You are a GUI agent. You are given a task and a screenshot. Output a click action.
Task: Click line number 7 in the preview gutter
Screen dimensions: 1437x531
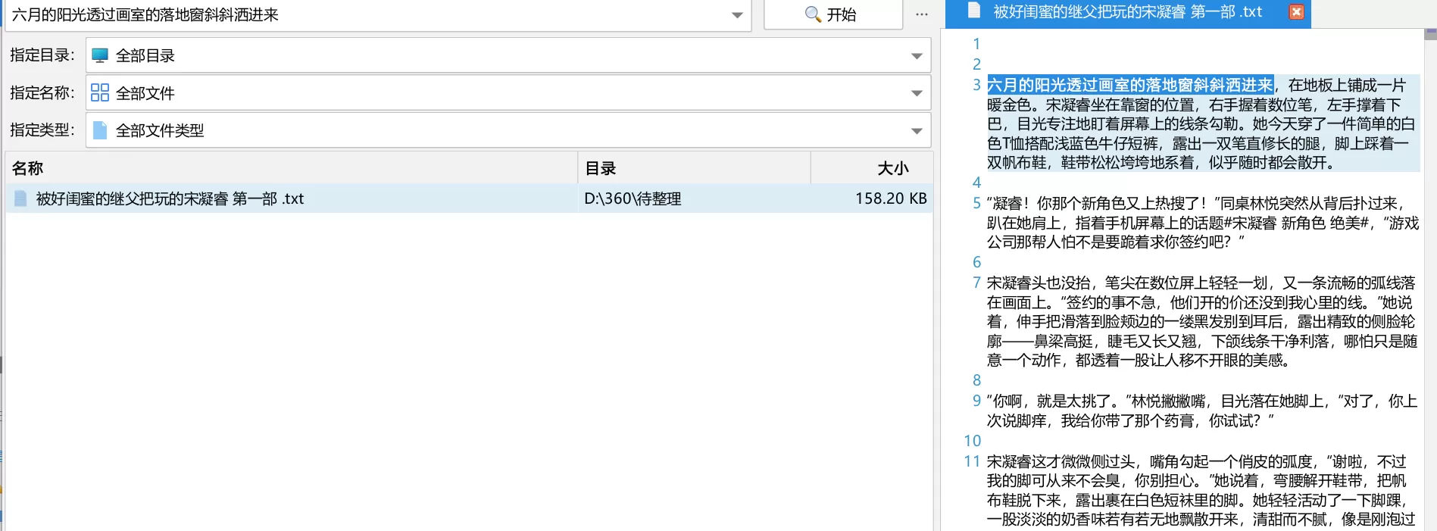point(976,283)
